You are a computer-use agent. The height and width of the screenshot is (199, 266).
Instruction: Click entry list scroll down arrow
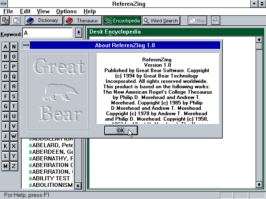pos(78,186)
